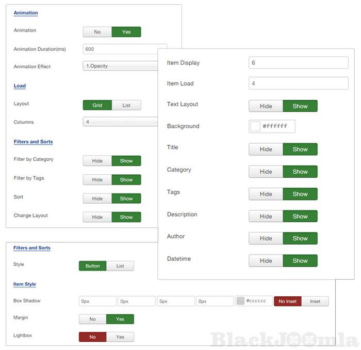361x350 pixels.
Task: Open the Animation Effect dropdown
Action: point(120,66)
